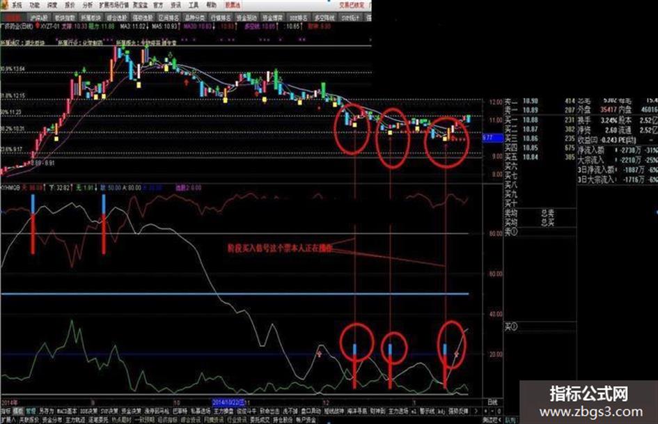Open the 主力轨迹 bottom tab
658x424 pixels.
75,419
